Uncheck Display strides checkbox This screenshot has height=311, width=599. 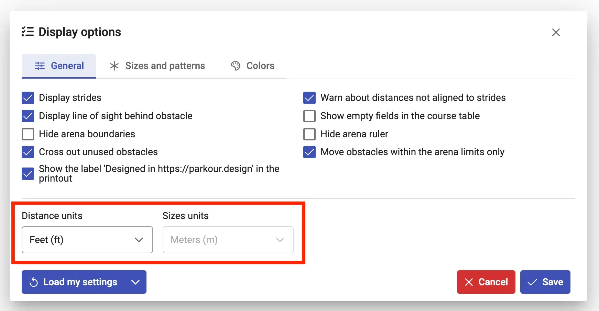click(28, 98)
